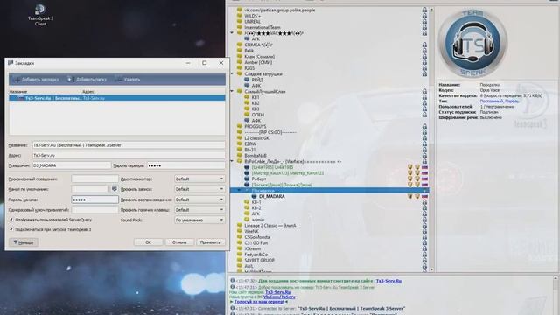This screenshot has height=315, width=560.
Task: Click the Одноразовый ключ привилегий field
Action: tap(94, 210)
